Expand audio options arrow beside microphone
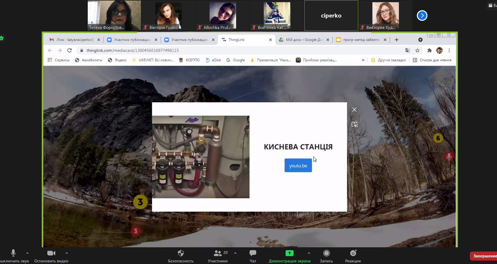 27,253
